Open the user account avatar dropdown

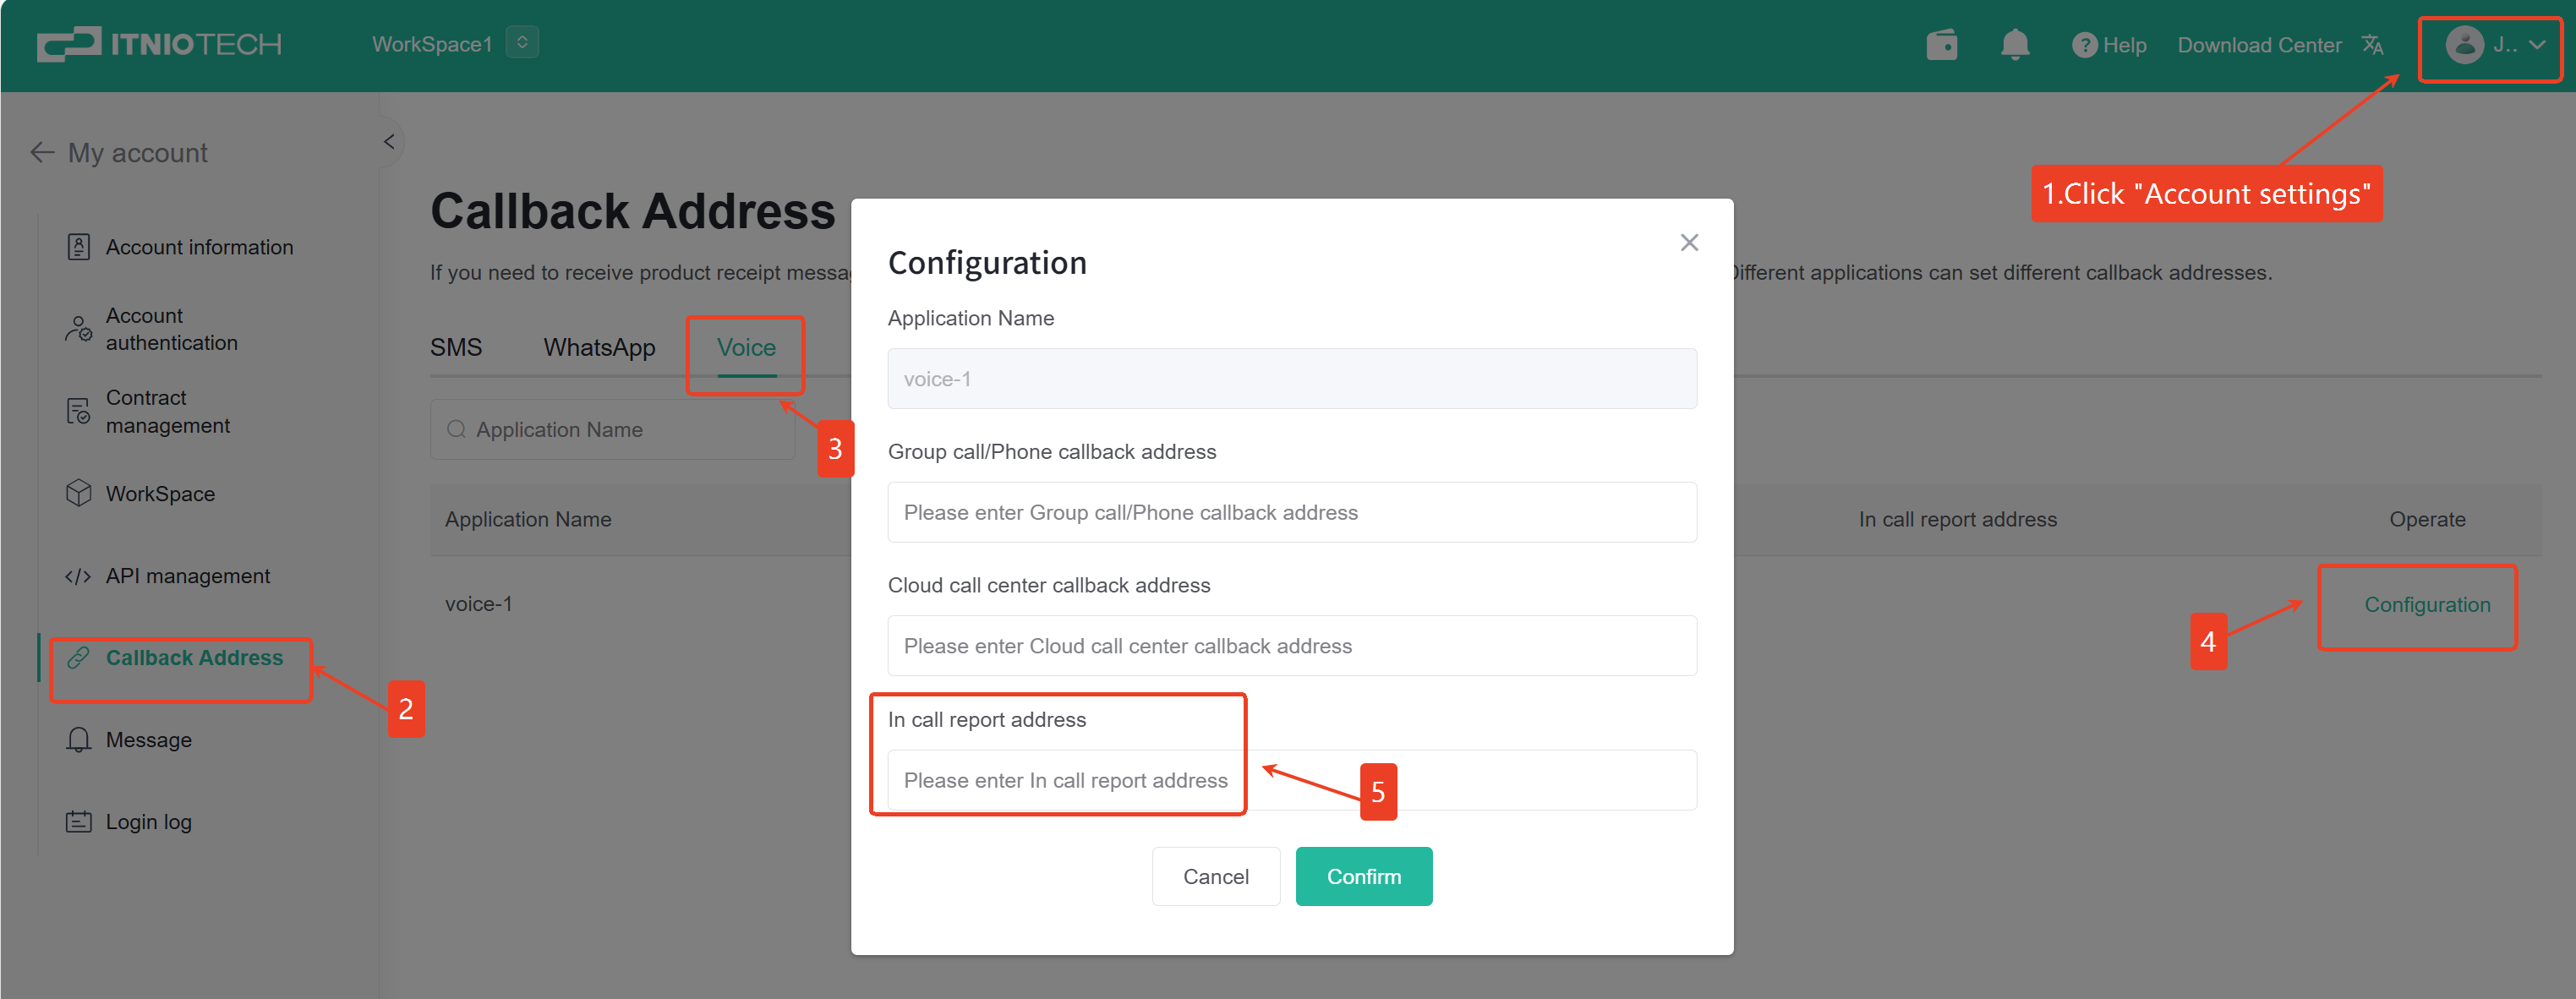point(2489,45)
